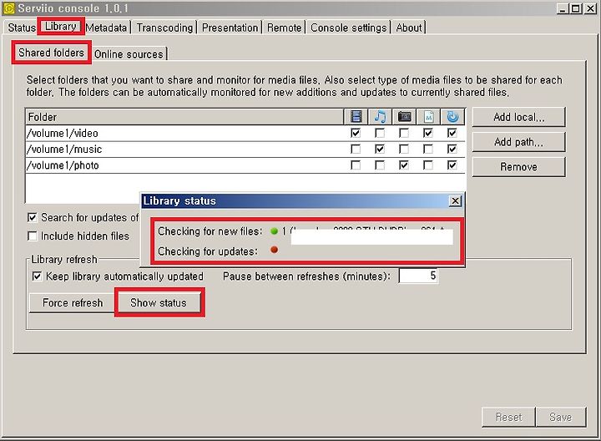Click the camera photo column header icon
The image size is (601, 441).
tap(404, 117)
